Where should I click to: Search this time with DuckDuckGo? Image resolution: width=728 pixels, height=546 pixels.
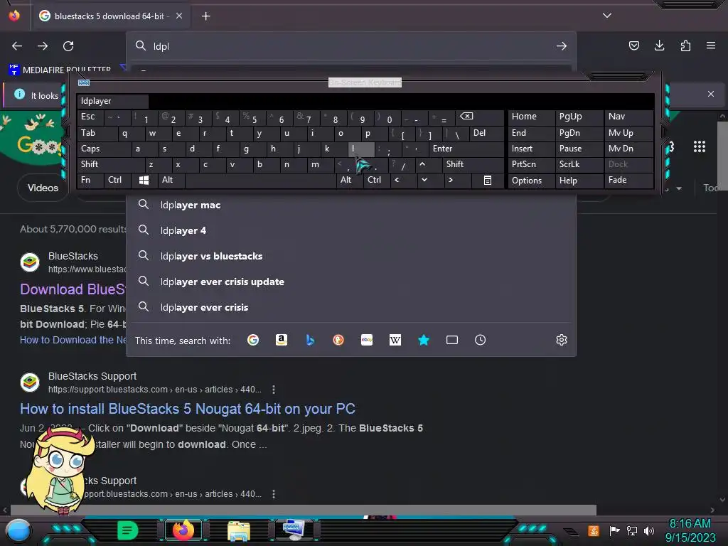coord(338,340)
